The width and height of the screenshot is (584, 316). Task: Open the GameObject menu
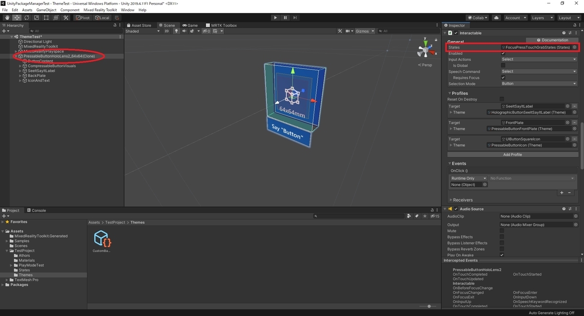tap(46, 10)
